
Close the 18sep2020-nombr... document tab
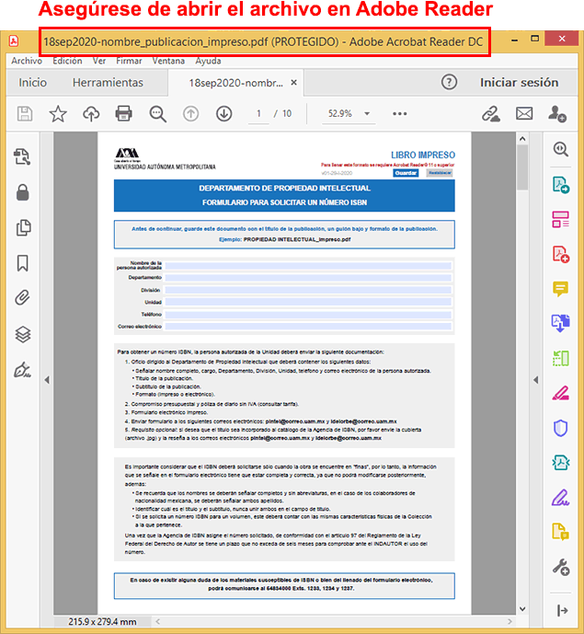click(x=293, y=83)
